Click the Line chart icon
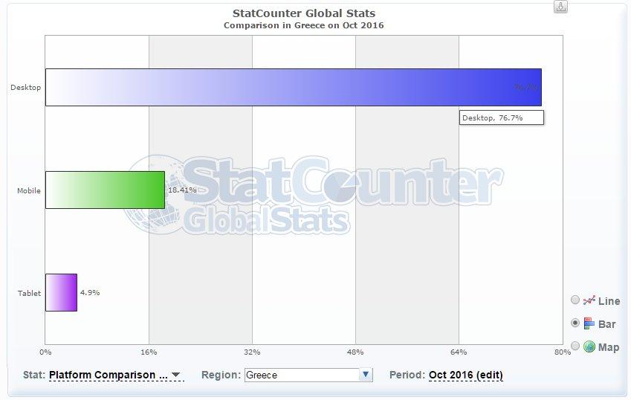The height and width of the screenshot is (400, 631). click(x=589, y=300)
